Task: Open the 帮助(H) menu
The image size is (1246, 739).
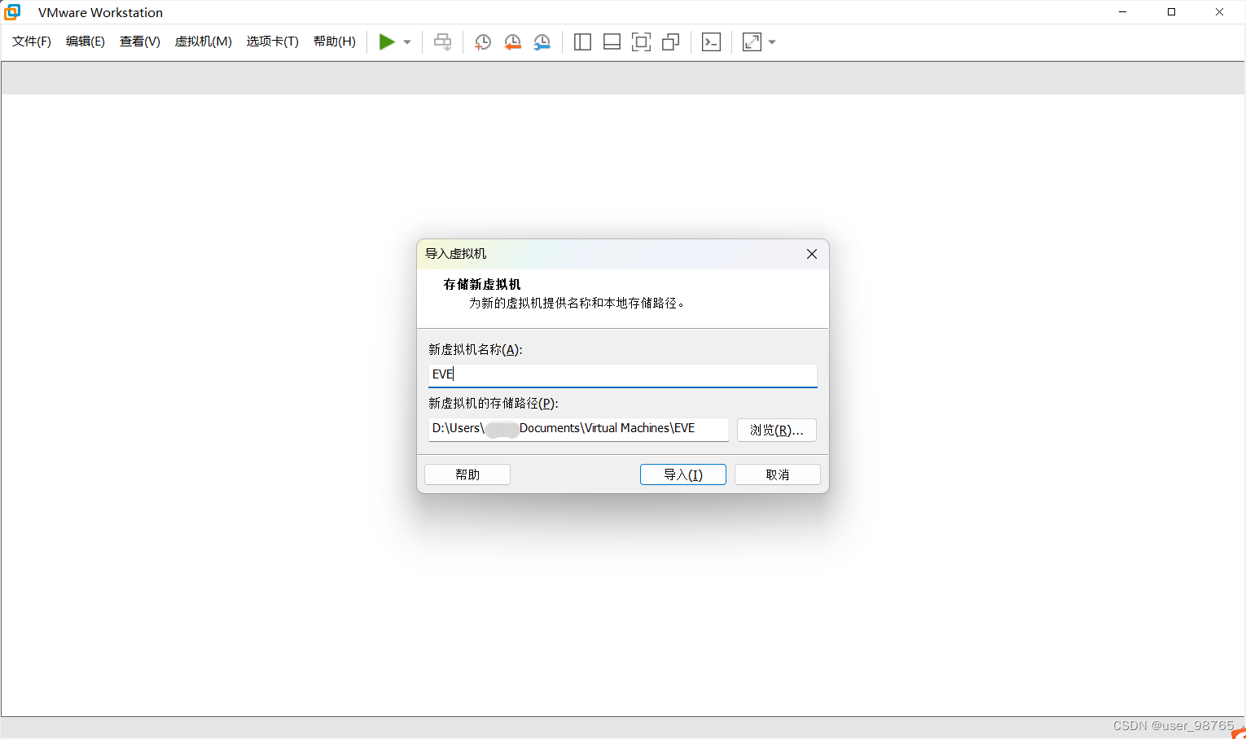Action: tap(335, 42)
